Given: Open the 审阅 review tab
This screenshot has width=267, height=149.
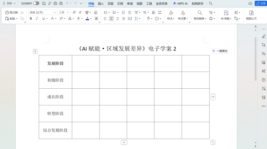Looking at the screenshot, I should click(130, 4).
